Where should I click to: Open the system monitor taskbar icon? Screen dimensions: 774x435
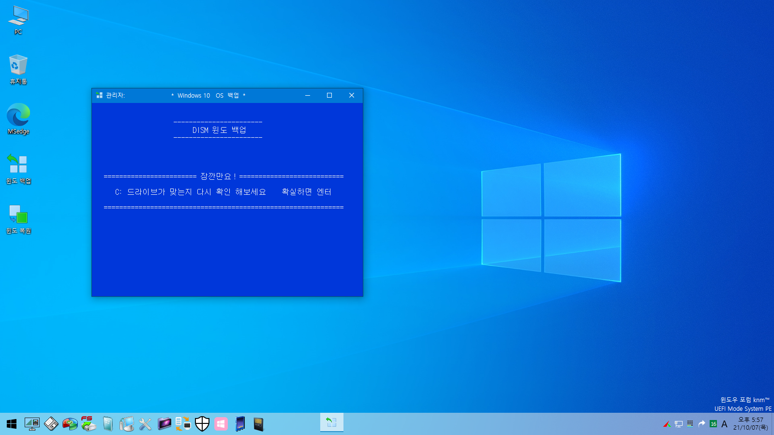tap(32, 424)
